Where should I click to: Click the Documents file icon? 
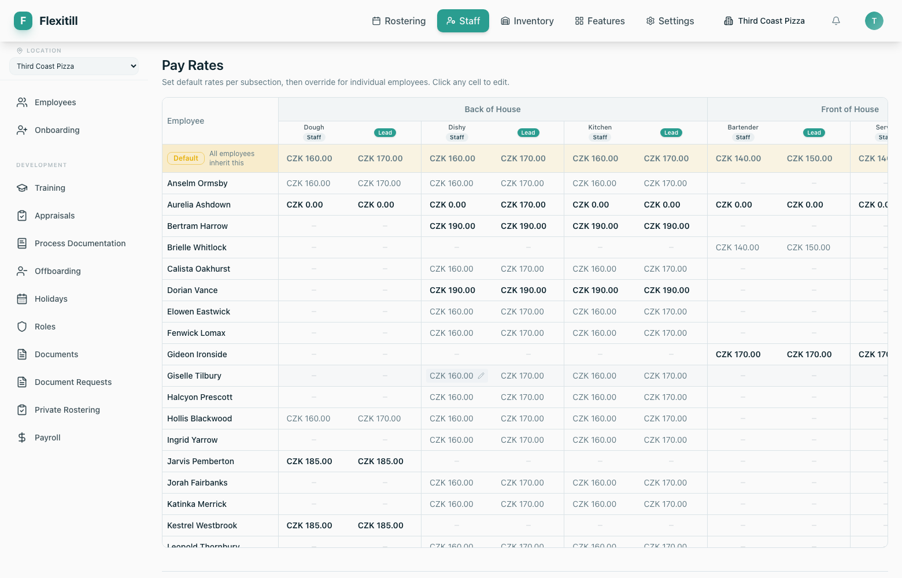pyautogui.click(x=22, y=354)
